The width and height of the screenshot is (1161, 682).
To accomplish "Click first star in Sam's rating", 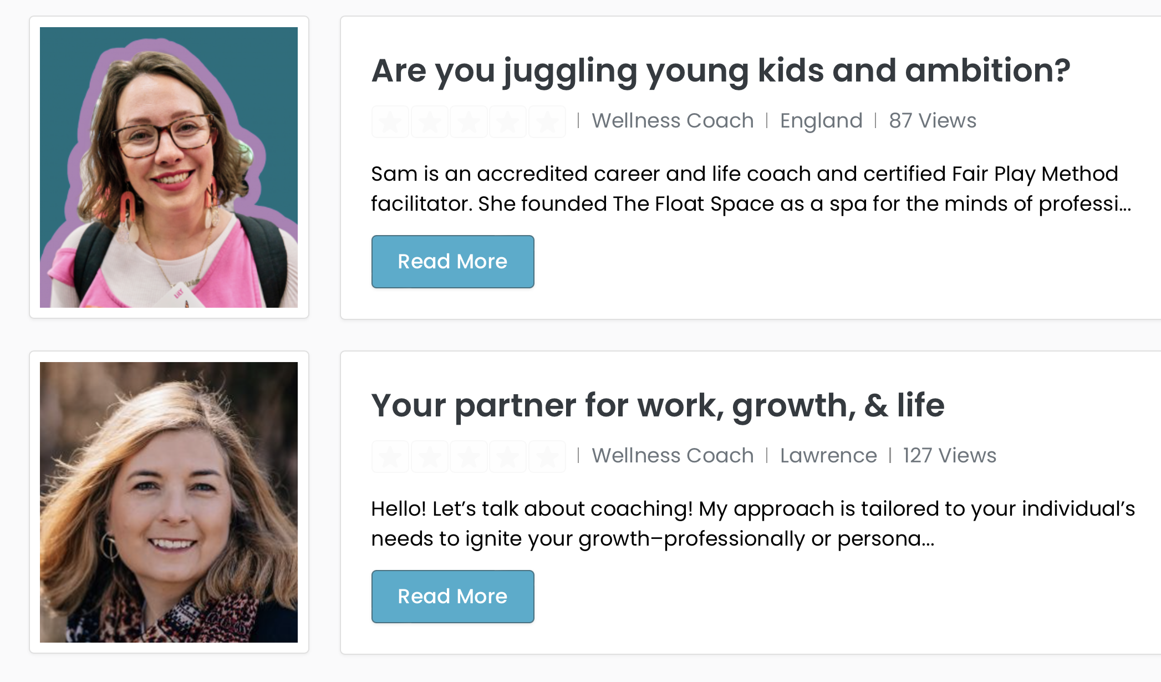I will click(390, 121).
